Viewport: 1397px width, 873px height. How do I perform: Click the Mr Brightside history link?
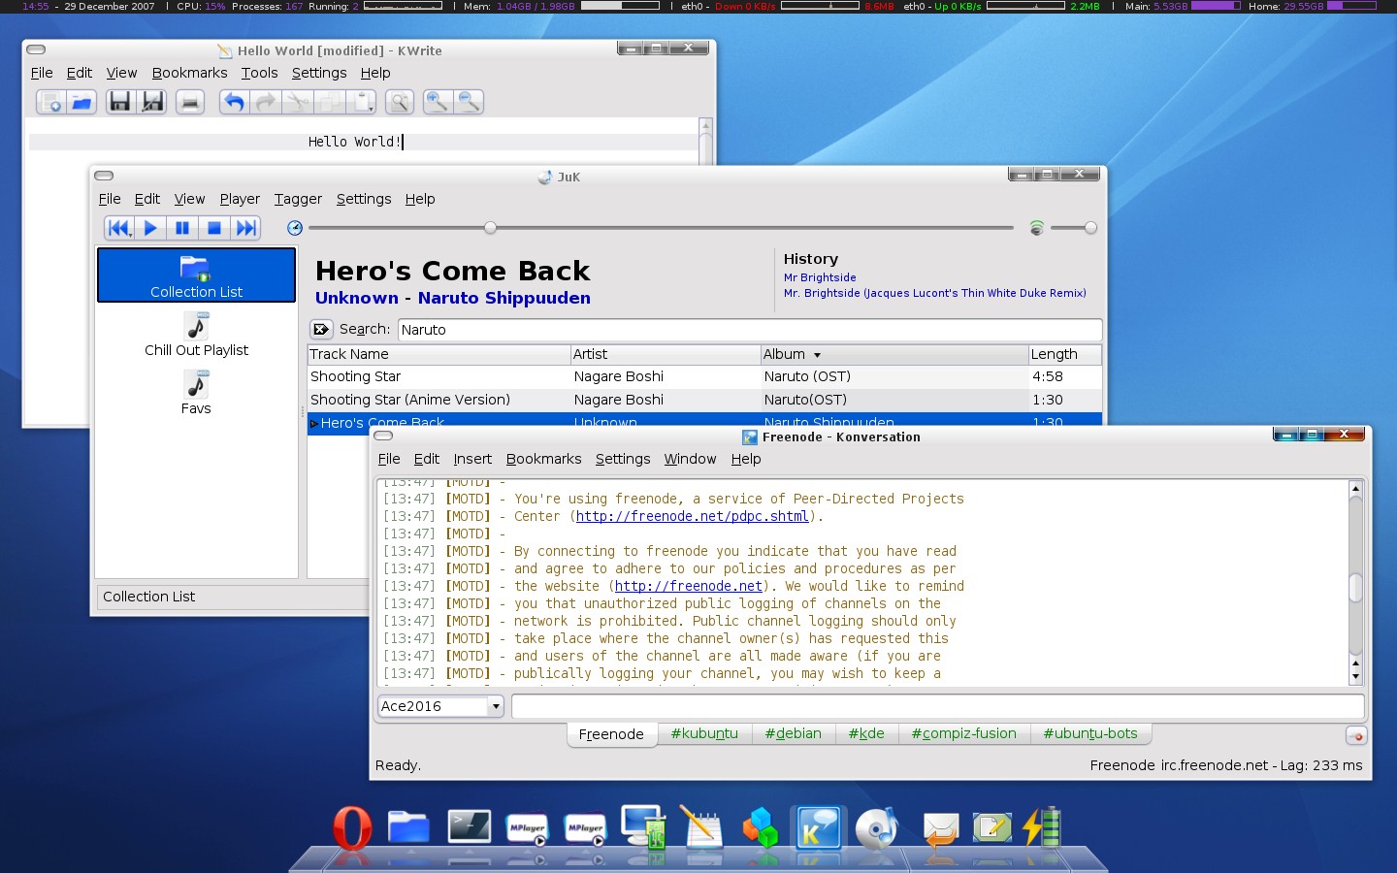[x=820, y=277]
